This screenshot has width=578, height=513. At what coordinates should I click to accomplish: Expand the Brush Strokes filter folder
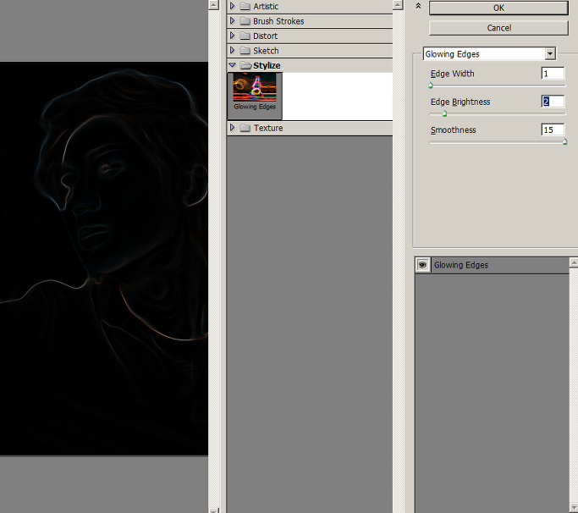click(232, 20)
